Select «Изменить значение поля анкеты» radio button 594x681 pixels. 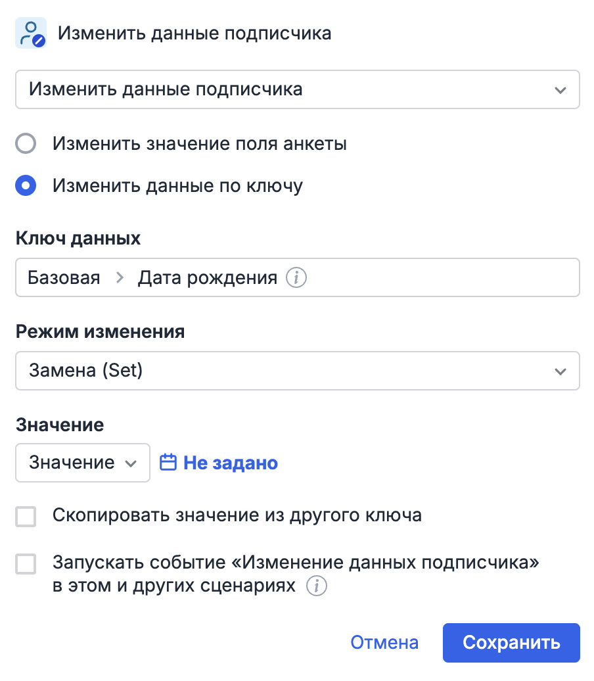tap(26, 143)
